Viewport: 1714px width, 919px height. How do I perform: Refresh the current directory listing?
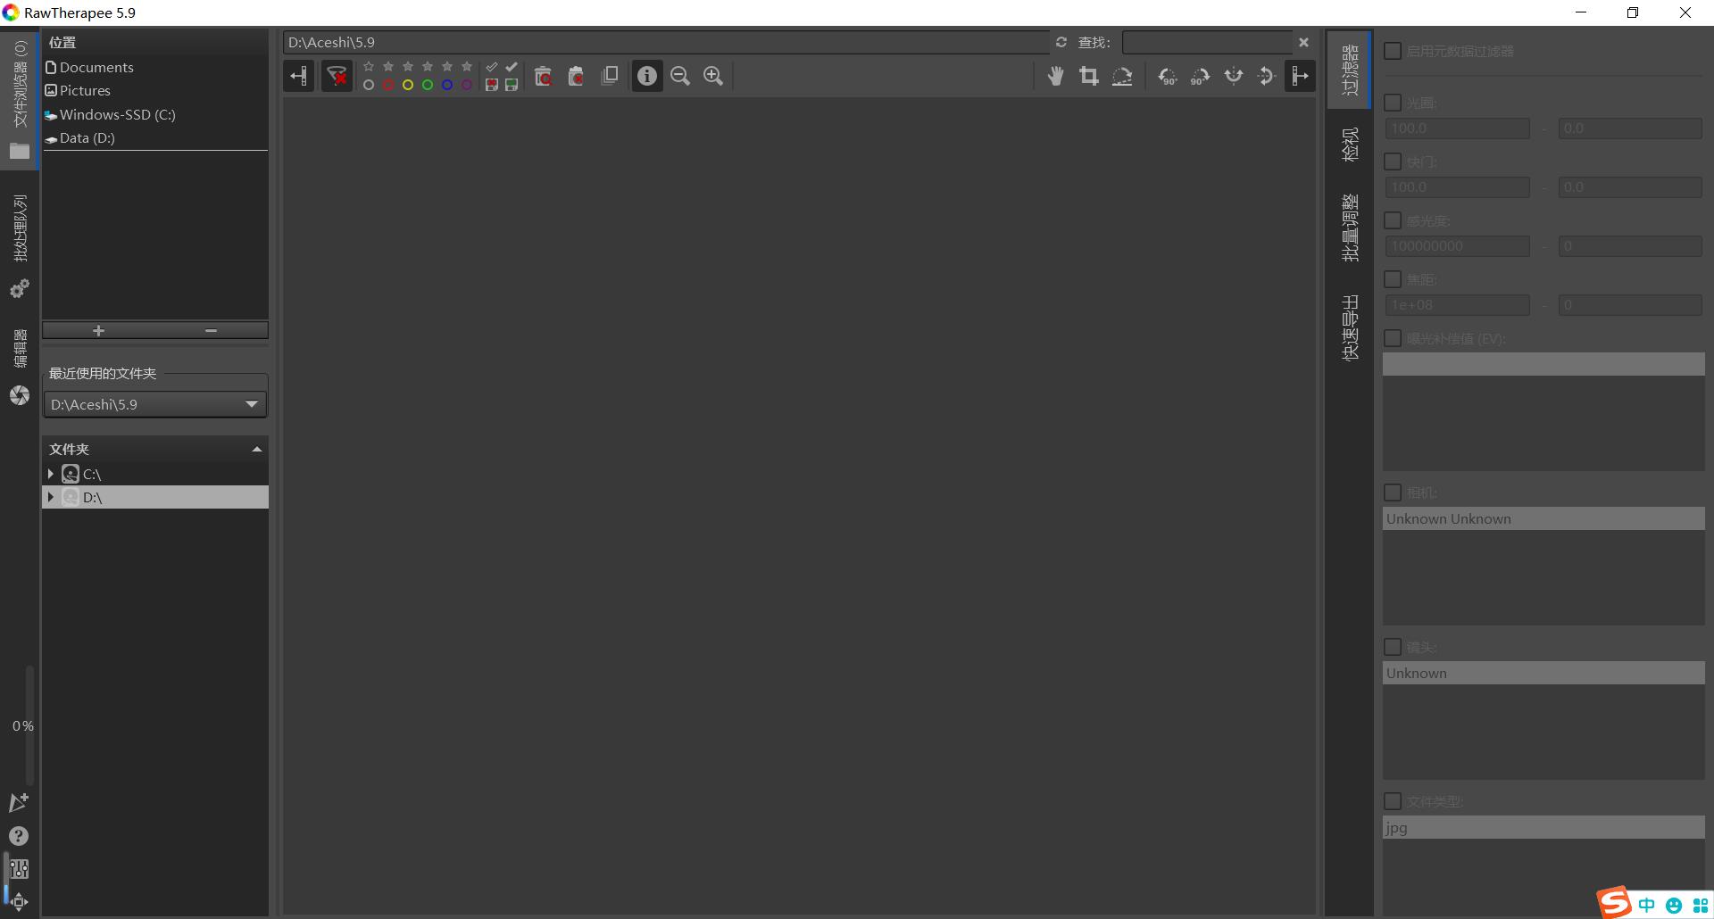pyautogui.click(x=1061, y=42)
